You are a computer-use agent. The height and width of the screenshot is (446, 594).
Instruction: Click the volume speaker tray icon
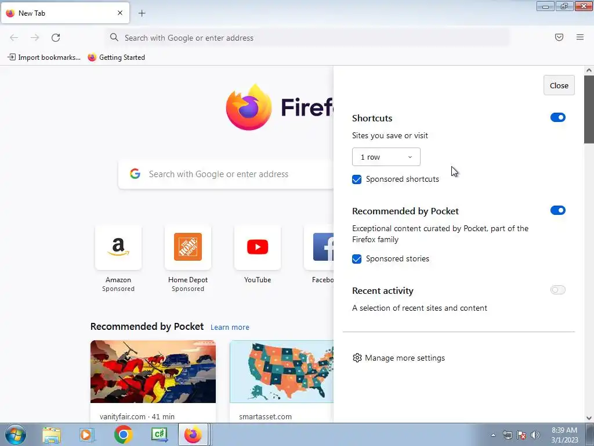click(x=535, y=435)
